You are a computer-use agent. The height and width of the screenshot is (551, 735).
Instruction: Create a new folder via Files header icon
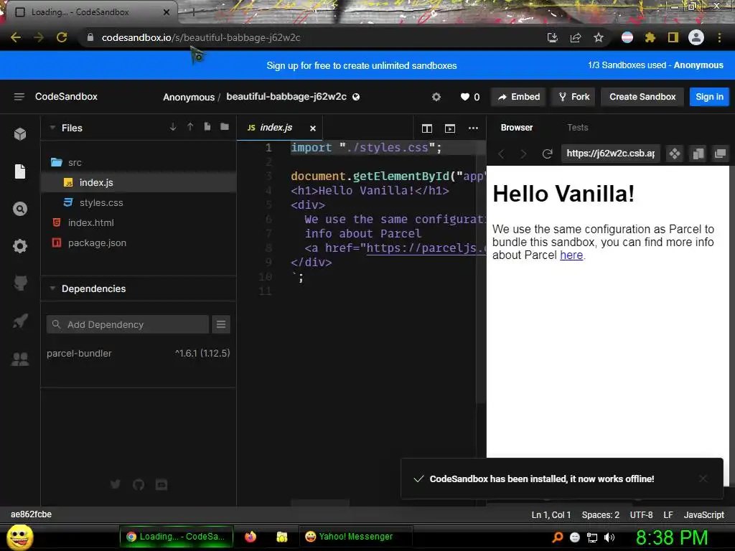click(225, 127)
